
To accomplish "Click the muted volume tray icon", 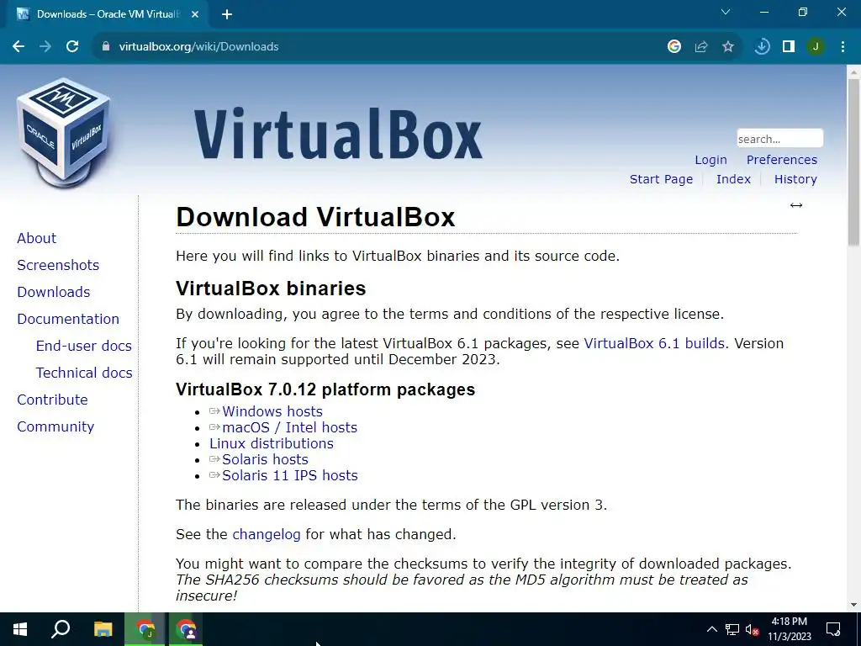I will pos(752,629).
